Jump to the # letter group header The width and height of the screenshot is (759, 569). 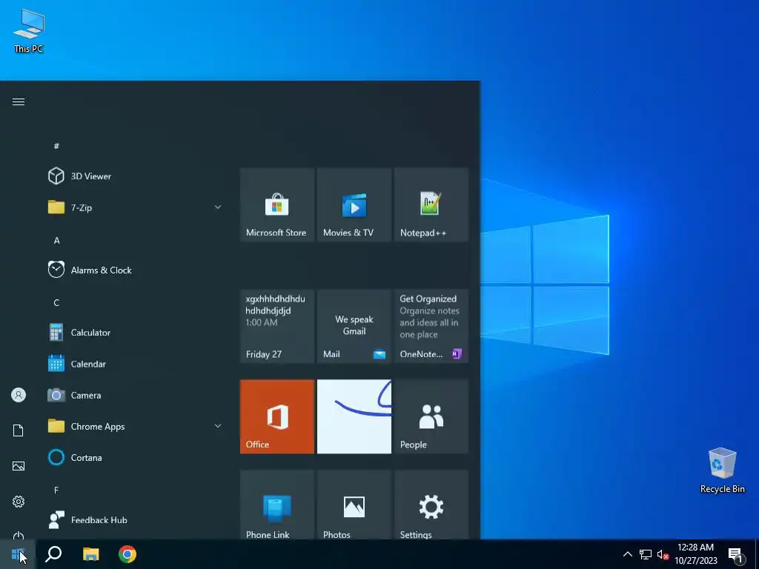(56, 146)
